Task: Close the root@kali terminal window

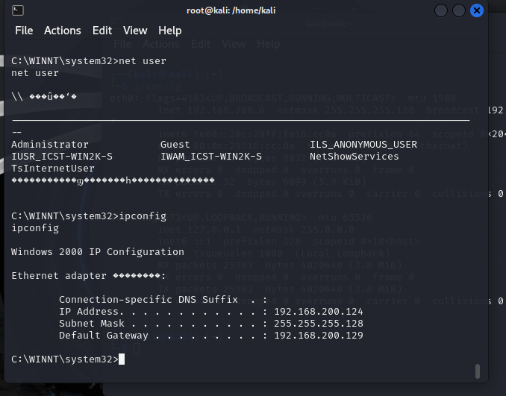Action: pos(477,10)
